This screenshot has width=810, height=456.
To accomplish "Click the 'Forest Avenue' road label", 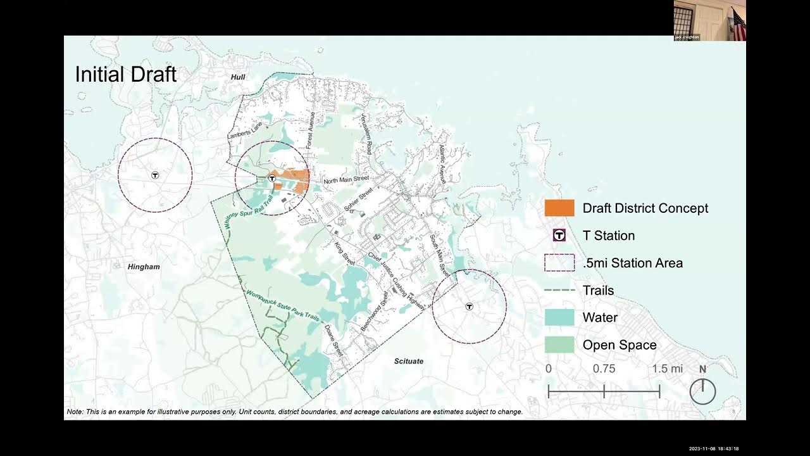I will 311,130.
